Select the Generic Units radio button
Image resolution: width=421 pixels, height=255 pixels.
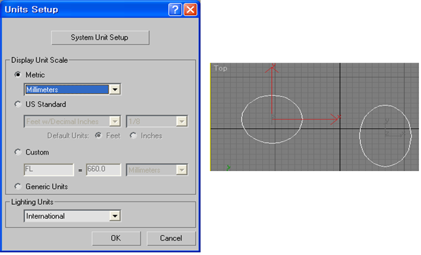pyautogui.click(x=18, y=186)
